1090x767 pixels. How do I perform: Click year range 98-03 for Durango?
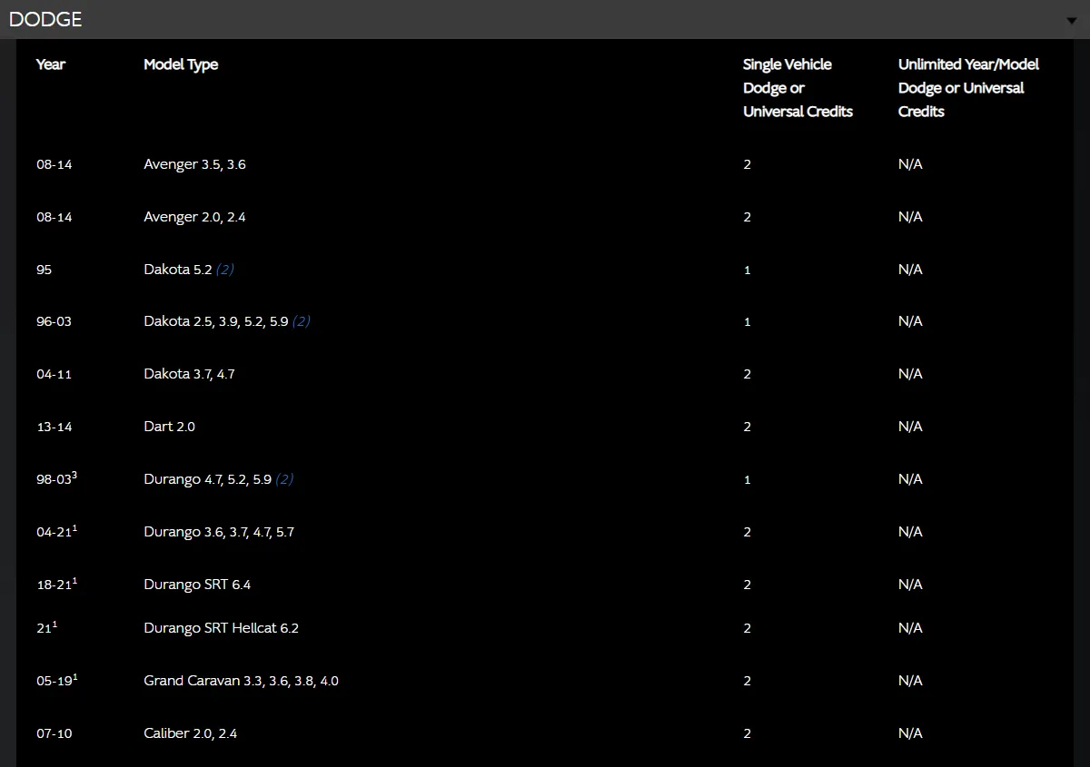coord(56,478)
